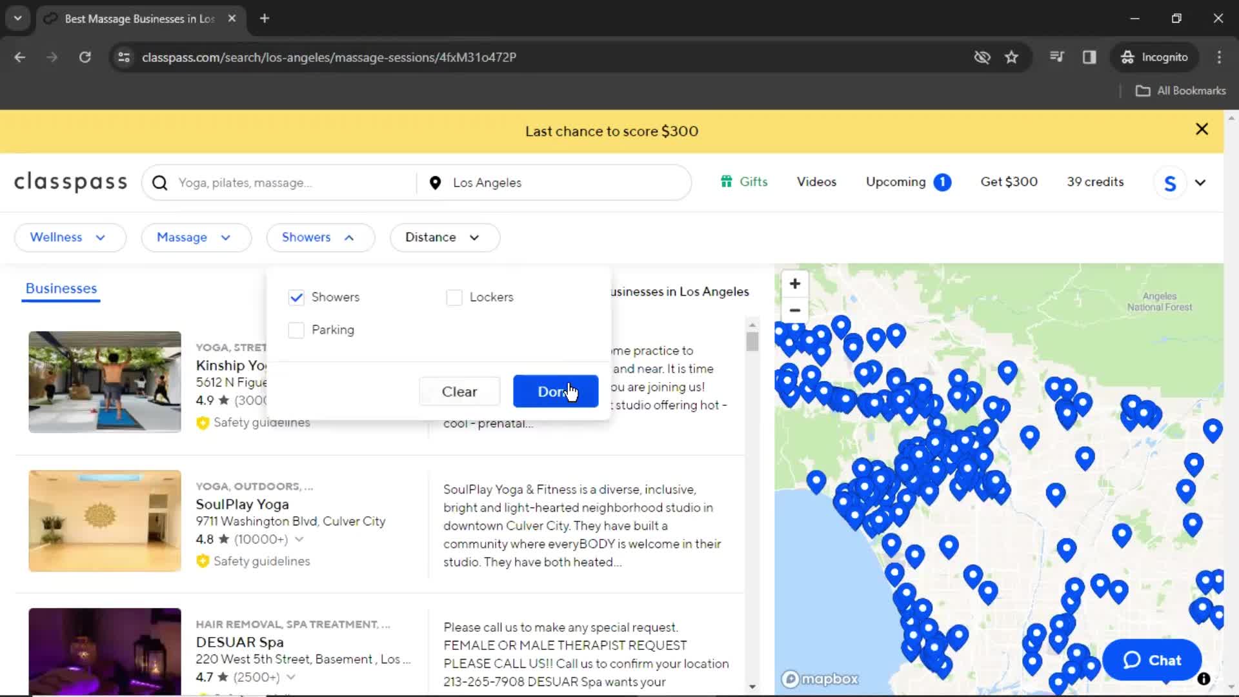Image resolution: width=1239 pixels, height=697 pixels.
Task: Expand the Distance filter dropdown
Action: pos(445,237)
